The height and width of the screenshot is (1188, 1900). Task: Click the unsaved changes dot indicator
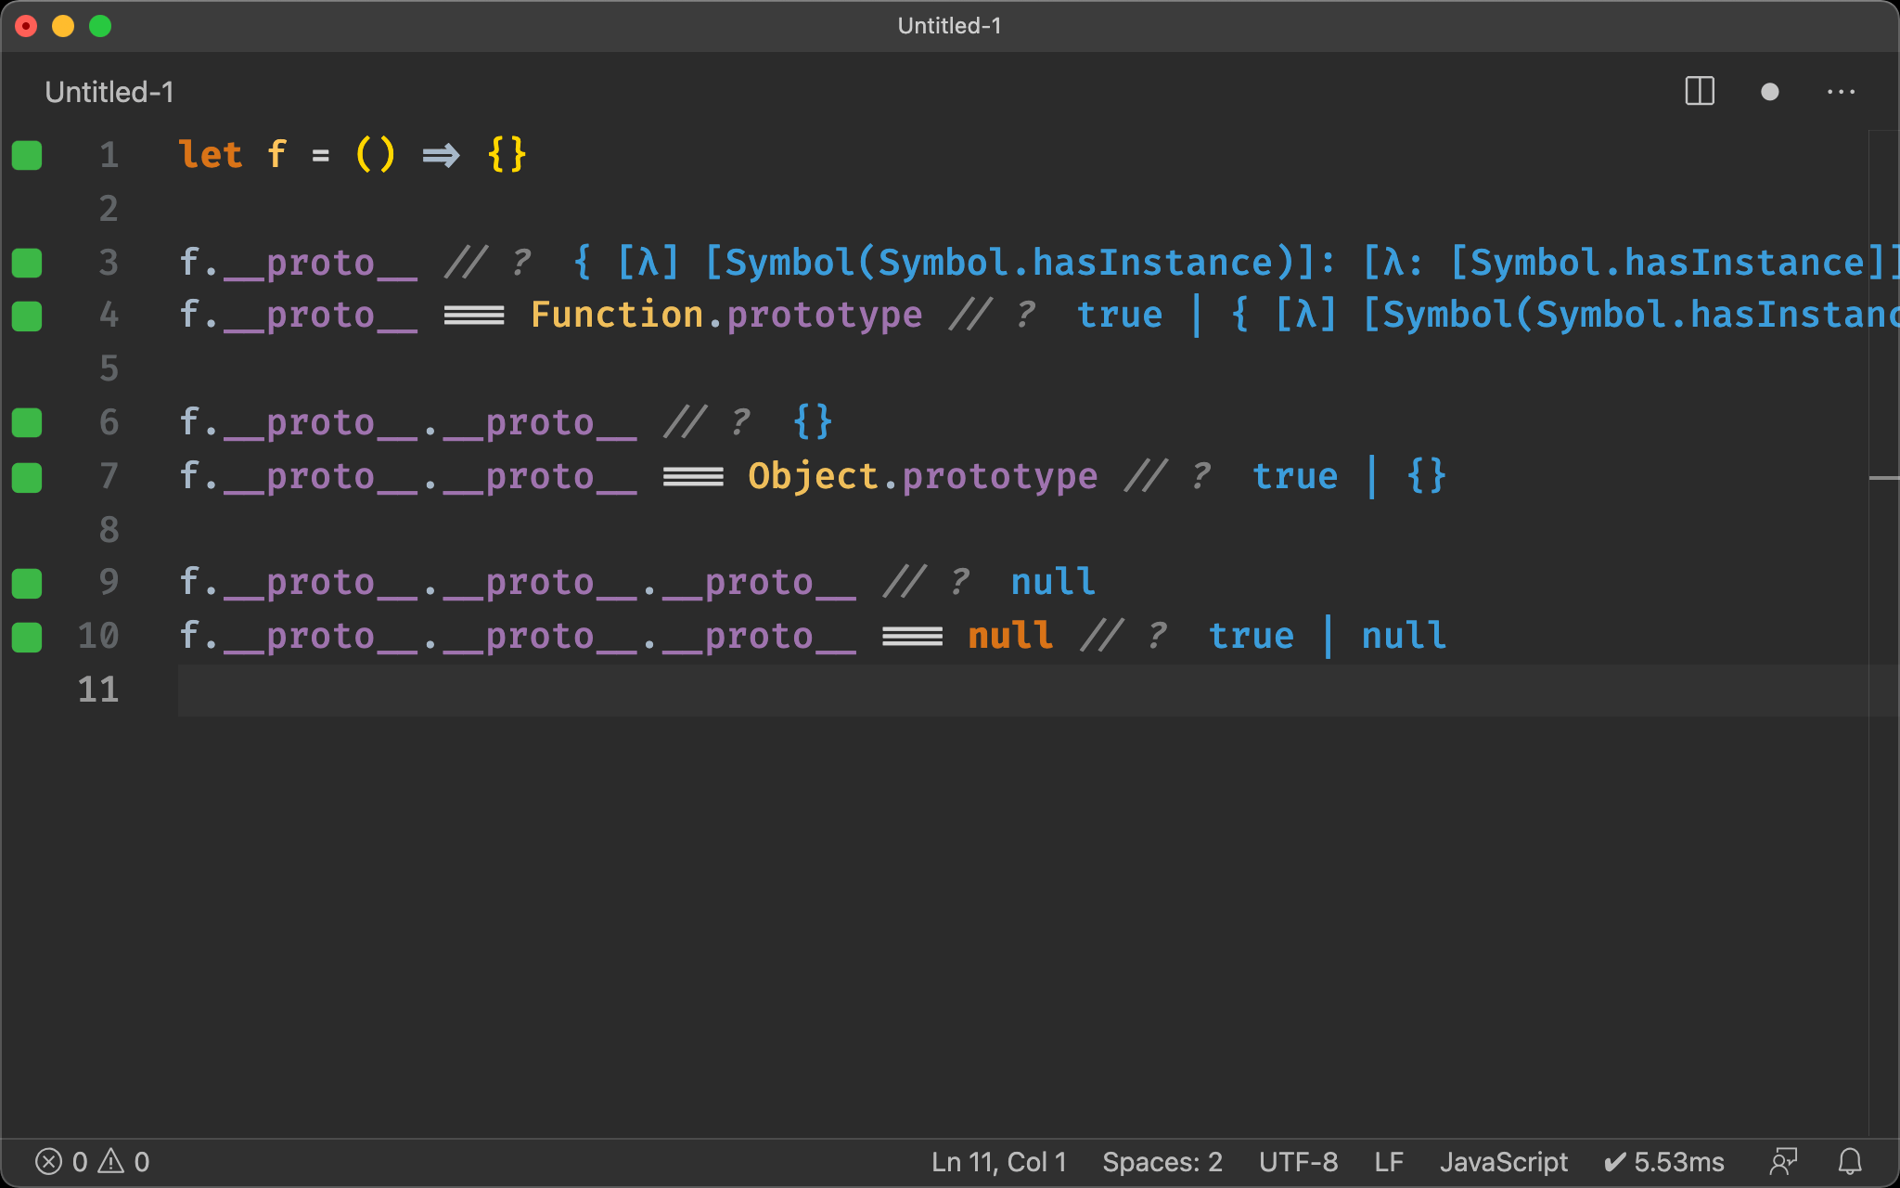1769,92
